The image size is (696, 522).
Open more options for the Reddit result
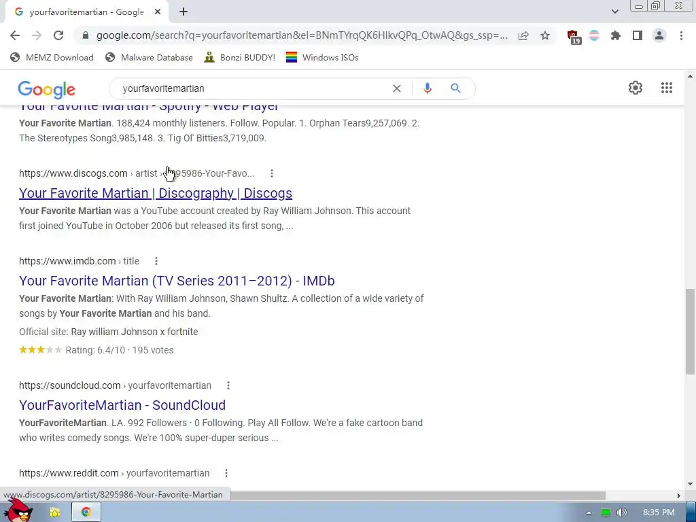226,473
